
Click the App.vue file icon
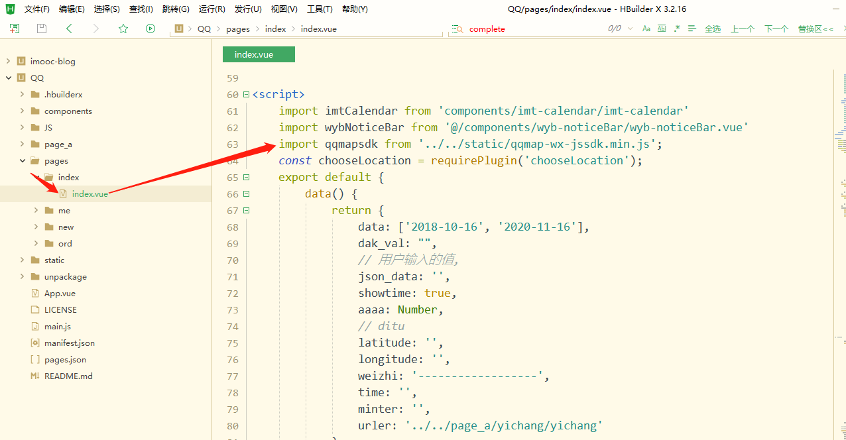pos(35,293)
